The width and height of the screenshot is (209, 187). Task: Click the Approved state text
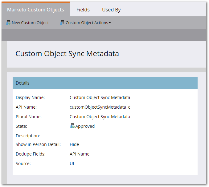pos(85,126)
